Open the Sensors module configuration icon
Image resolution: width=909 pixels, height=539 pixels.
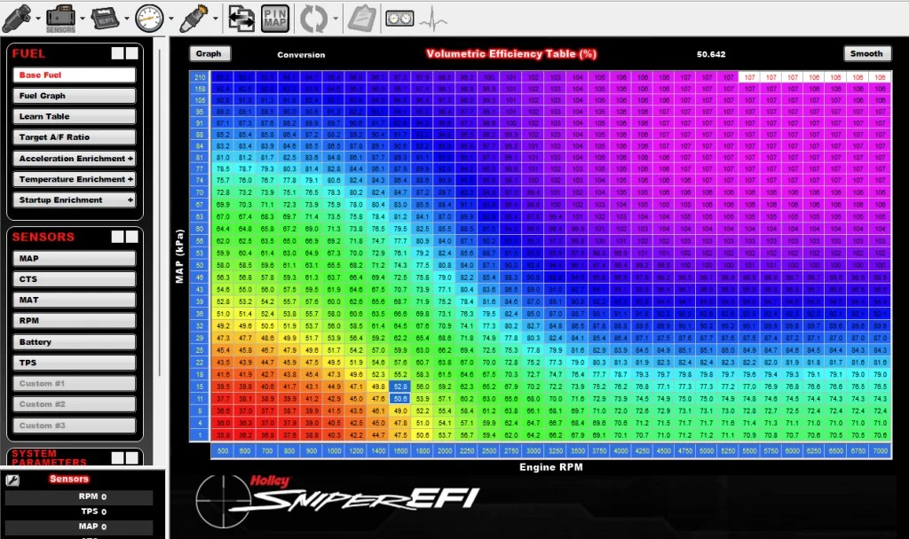point(60,16)
